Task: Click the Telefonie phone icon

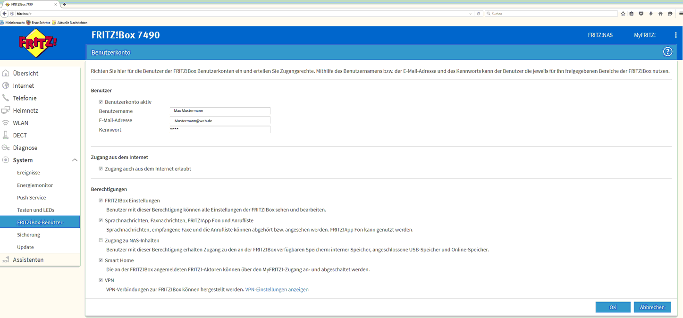Action: (x=6, y=98)
